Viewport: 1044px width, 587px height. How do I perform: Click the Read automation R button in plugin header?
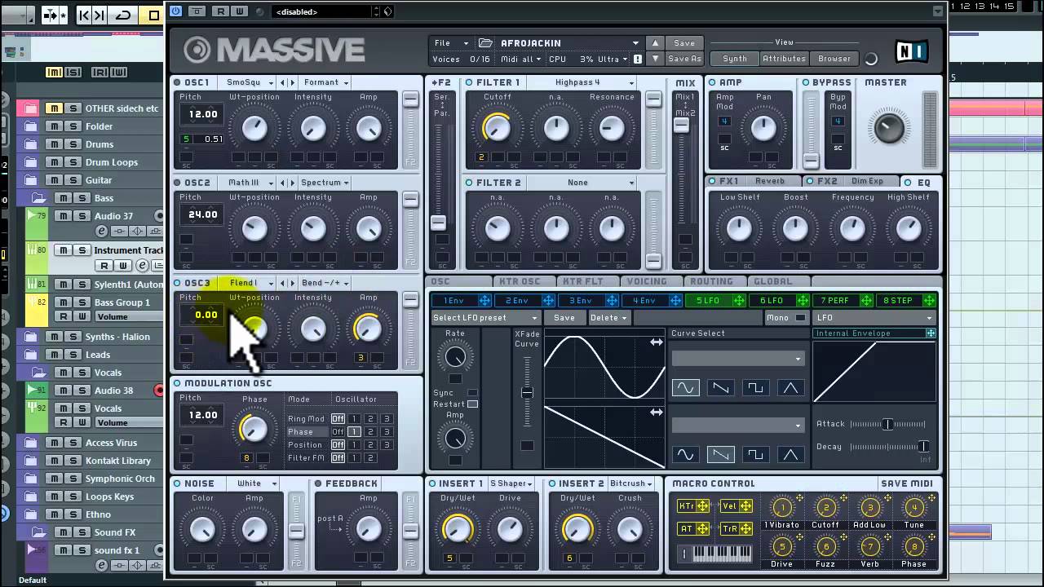(x=221, y=11)
